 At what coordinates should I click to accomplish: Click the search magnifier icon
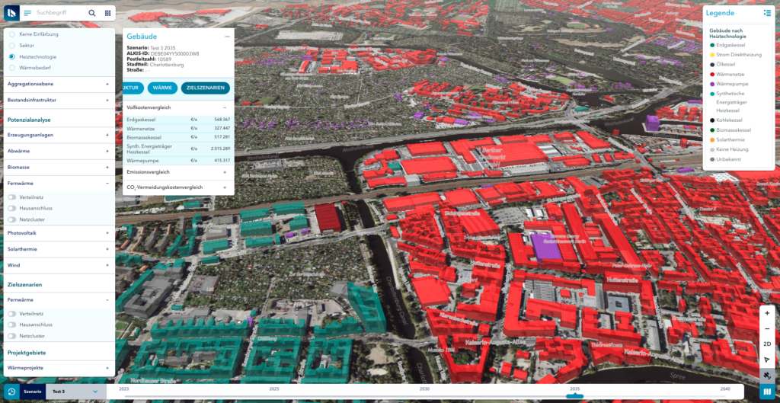tap(92, 13)
